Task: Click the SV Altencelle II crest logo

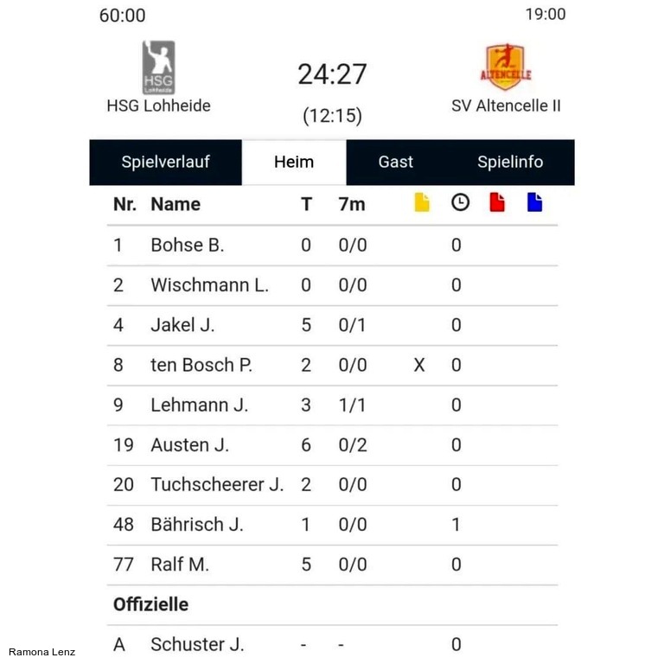Action: pyautogui.click(x=505, y=67)
